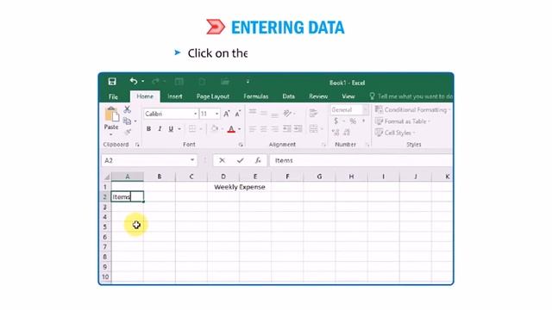
Task: Select the column A header
Action: click(128, 177)
